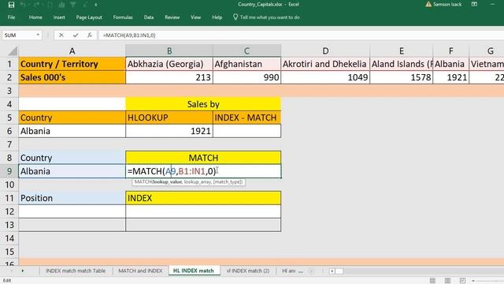The height and width of the screenshot is (284, 504).
Task: Click cell with value 1049
Action: coord(325,77)
